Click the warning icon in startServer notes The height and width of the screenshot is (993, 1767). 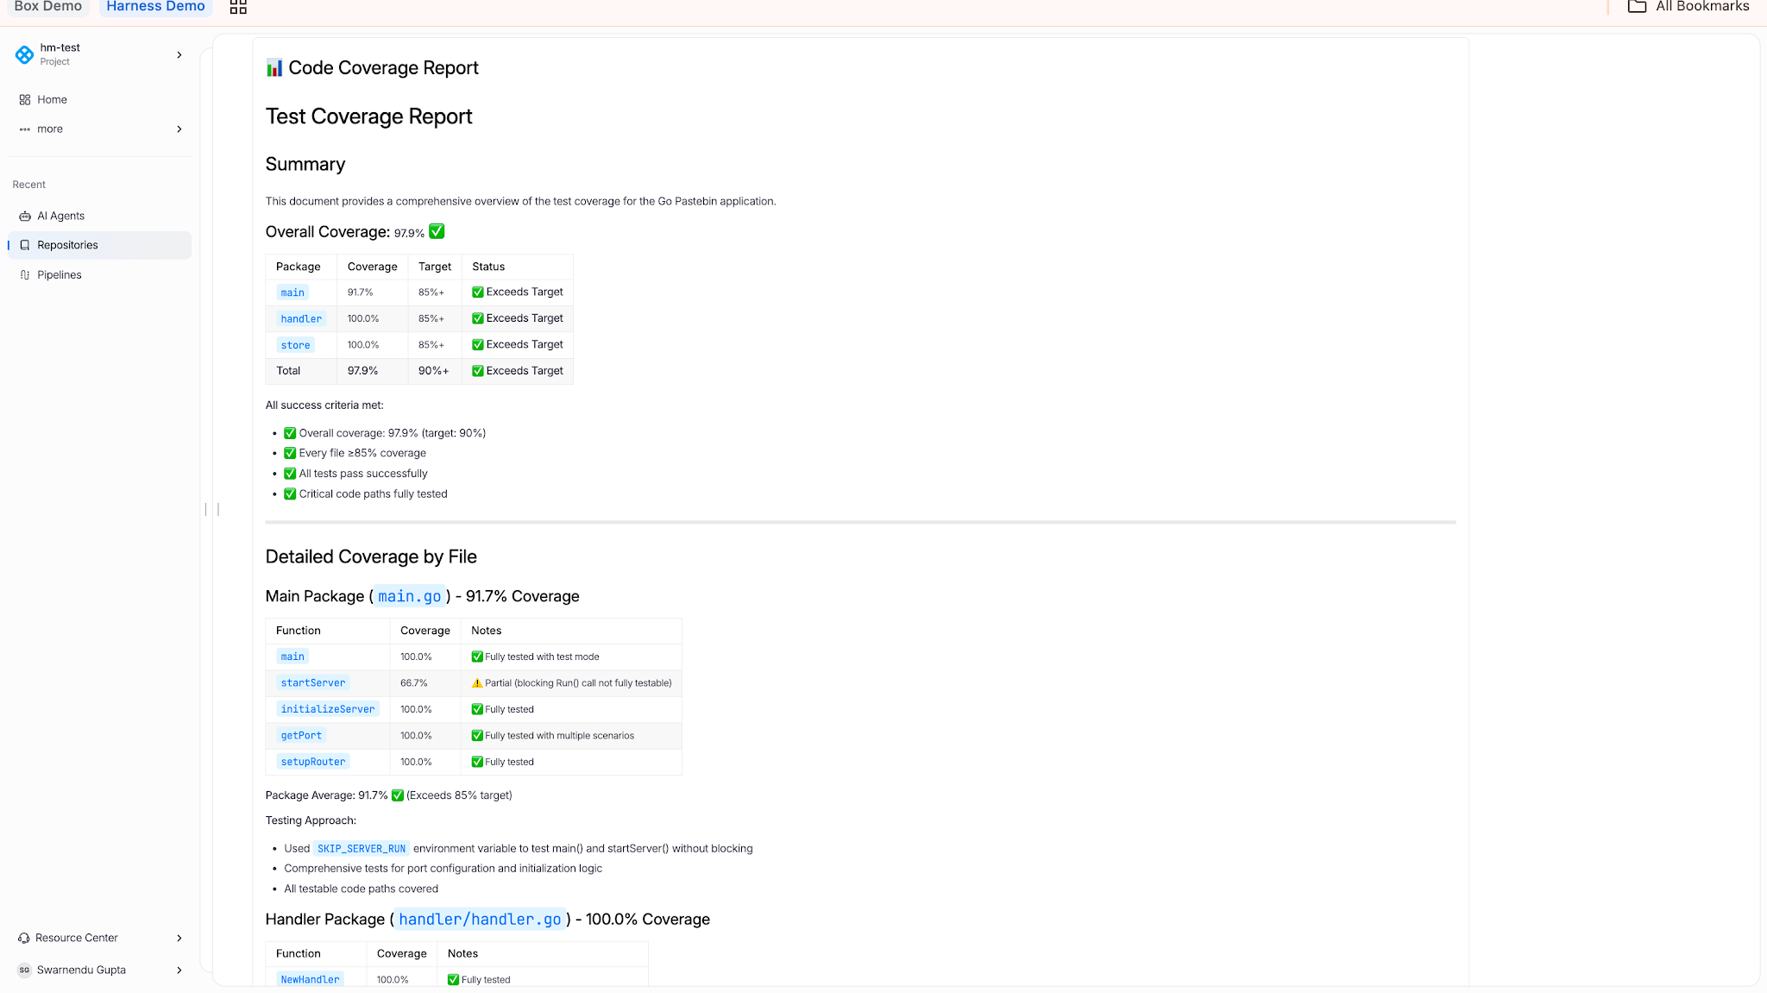tap(477, 683)
